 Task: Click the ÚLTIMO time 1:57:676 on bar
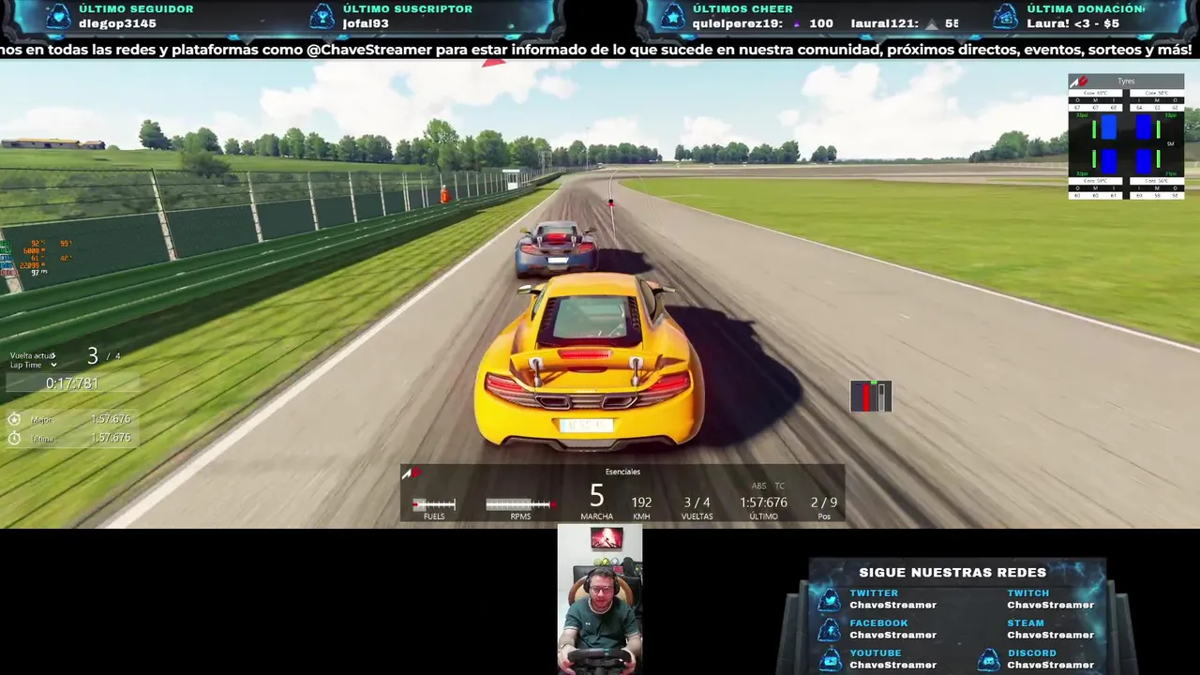click(x=763, y=502)
